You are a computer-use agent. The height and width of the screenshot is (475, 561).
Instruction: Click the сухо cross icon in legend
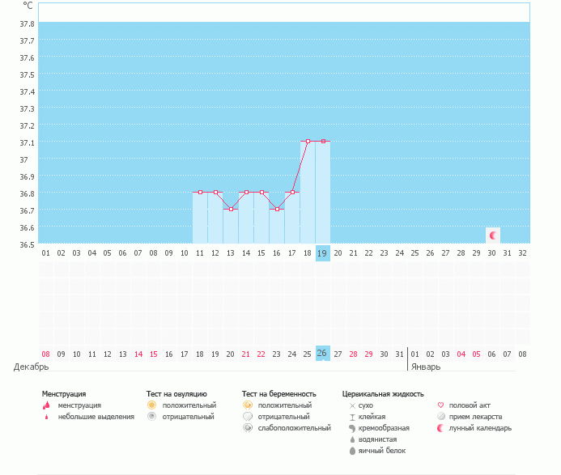click(x=351, y=405)
